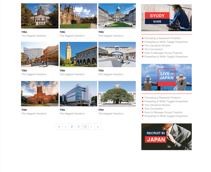Click Title under the courtyard lawn photo

[x=101, y=32]
